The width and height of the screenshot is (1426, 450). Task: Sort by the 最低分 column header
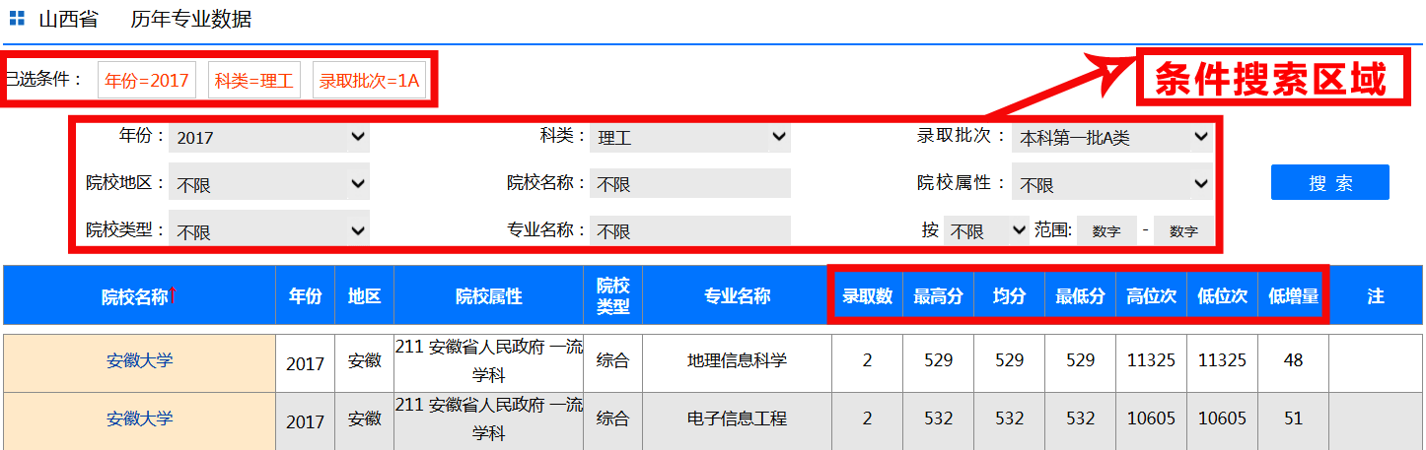coord(1080,295)
